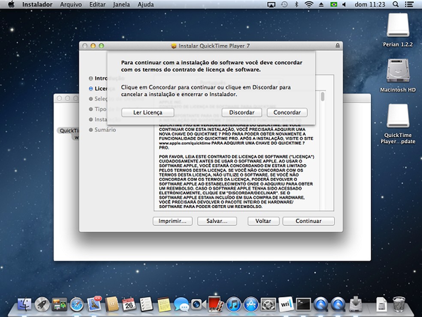Open Safari from the Dock

(x=76, y=306)
